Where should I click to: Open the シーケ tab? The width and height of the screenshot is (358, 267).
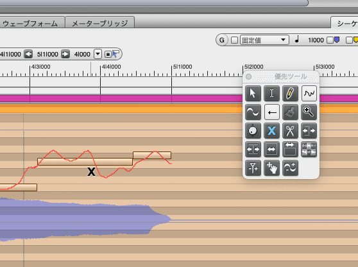coord(345,22)
